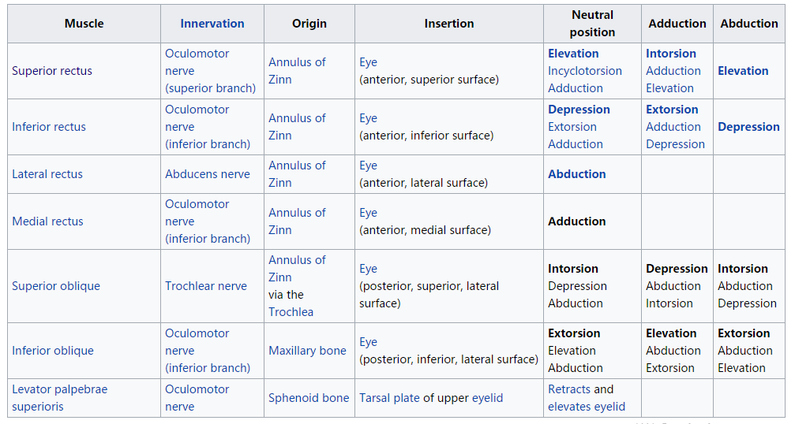Open the Medial rectus muscle link
Screen dimensions: 795x424
47,221
